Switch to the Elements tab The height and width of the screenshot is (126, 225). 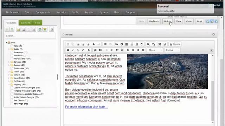pyautogui.click(x=26, y=23)
